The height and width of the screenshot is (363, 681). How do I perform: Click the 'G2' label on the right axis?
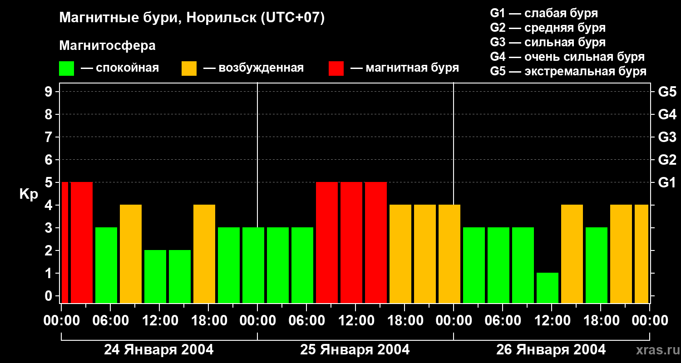pyautogui.click(x=667, y=160)
